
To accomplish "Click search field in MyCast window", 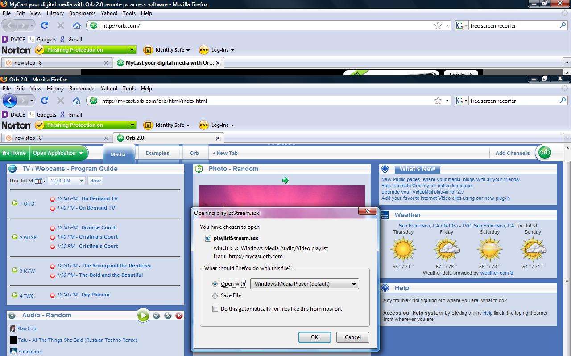I will (513, 25).
